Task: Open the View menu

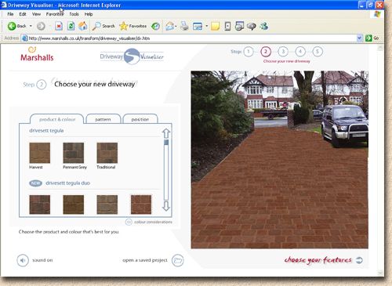Action: [x=36, y=14]
